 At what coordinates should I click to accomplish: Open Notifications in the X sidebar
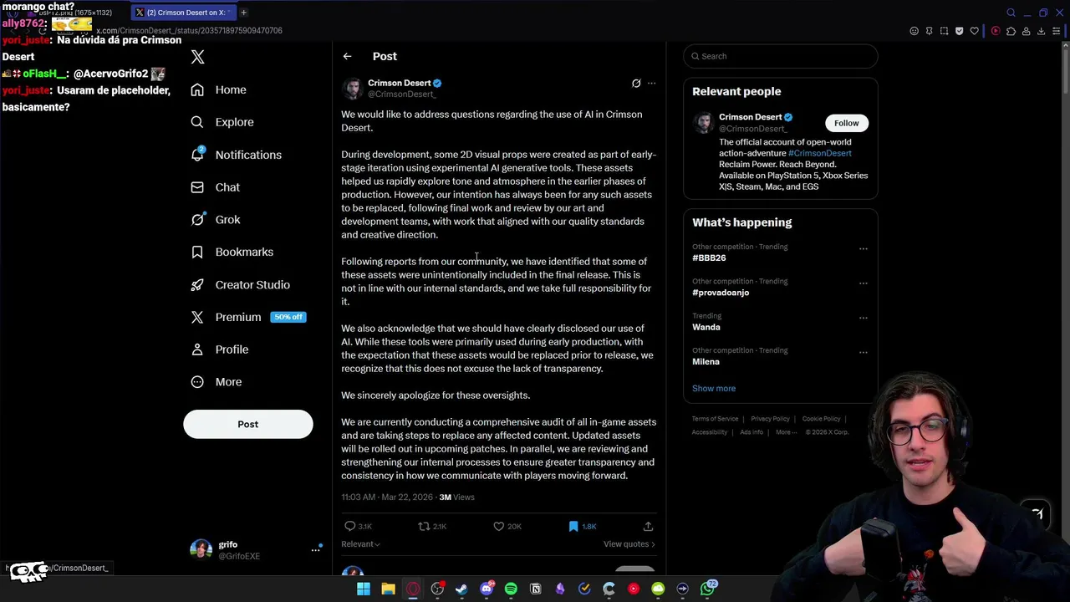pos(236,155)
